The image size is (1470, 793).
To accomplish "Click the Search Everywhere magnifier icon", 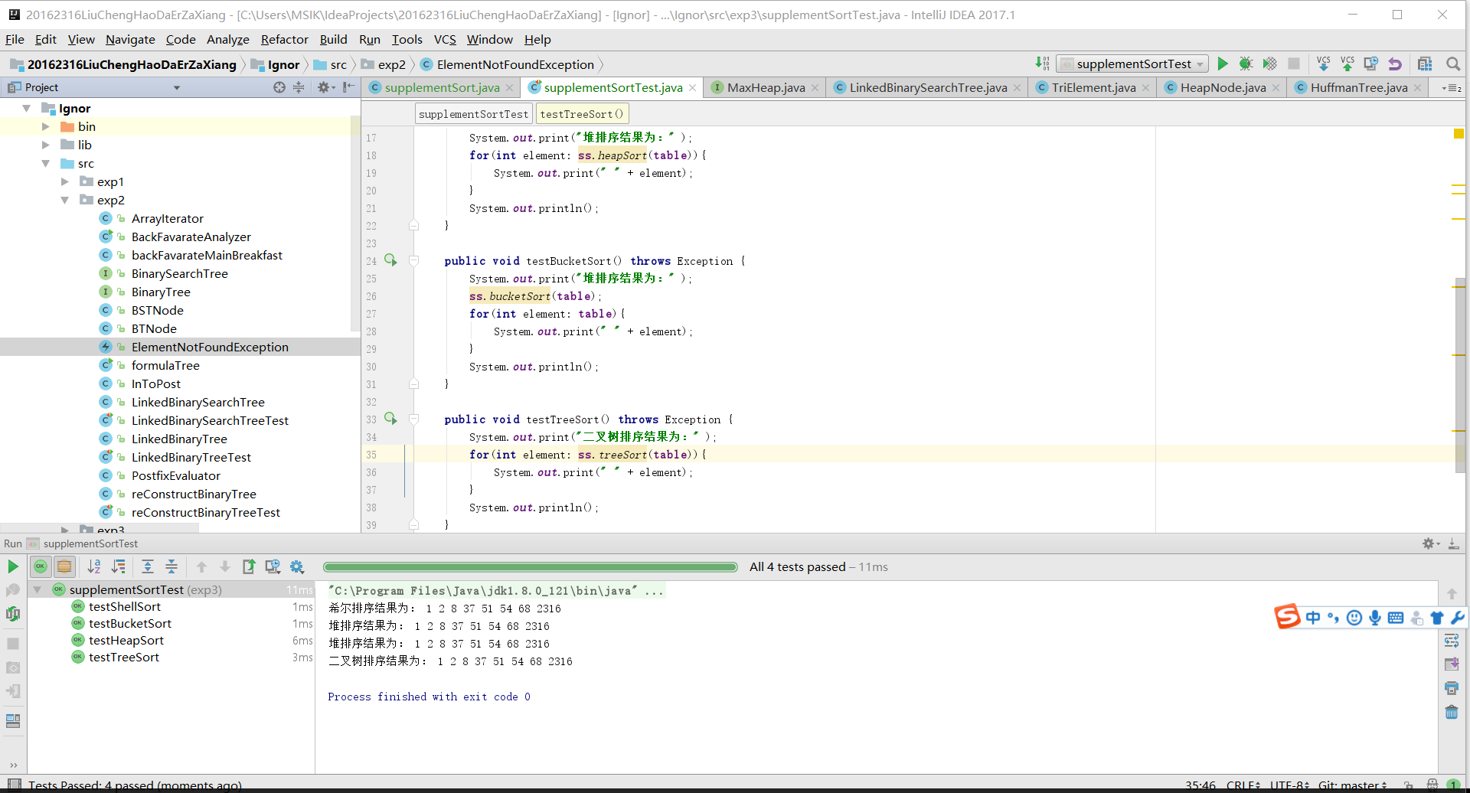I will pyautogui.click(x=1452, y=64).
